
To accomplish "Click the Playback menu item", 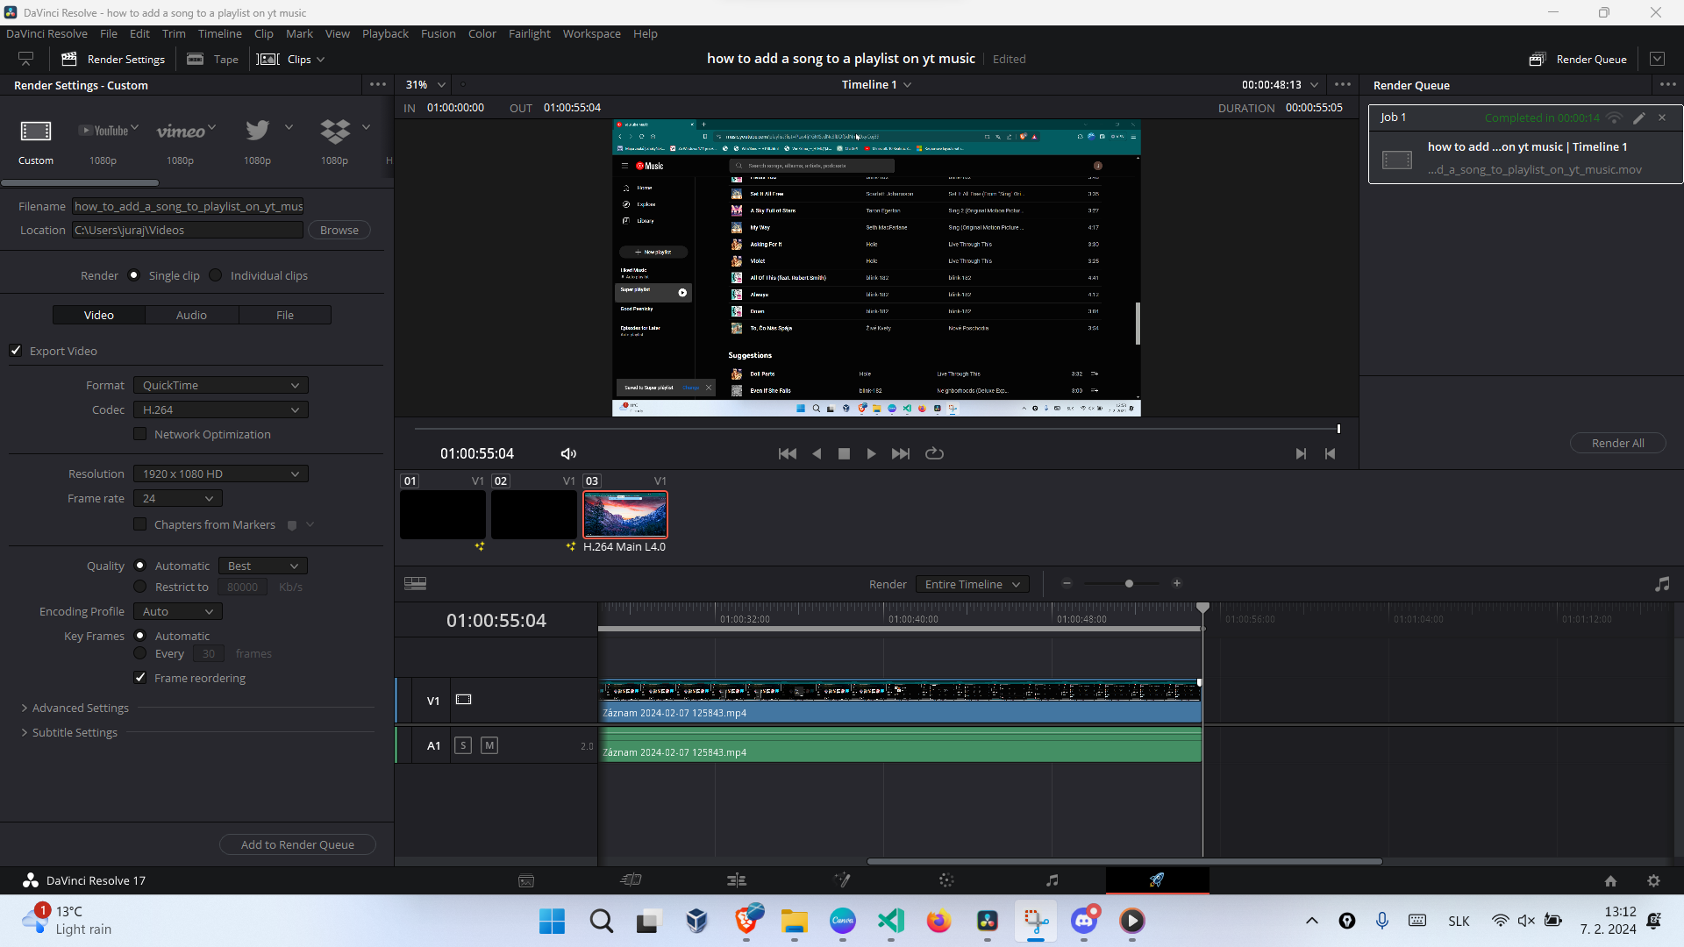I will click(x=385, y=32).
